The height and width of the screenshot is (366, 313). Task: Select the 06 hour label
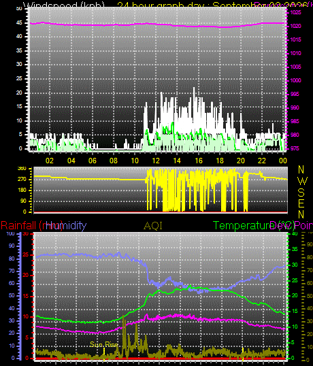(93, 161)
